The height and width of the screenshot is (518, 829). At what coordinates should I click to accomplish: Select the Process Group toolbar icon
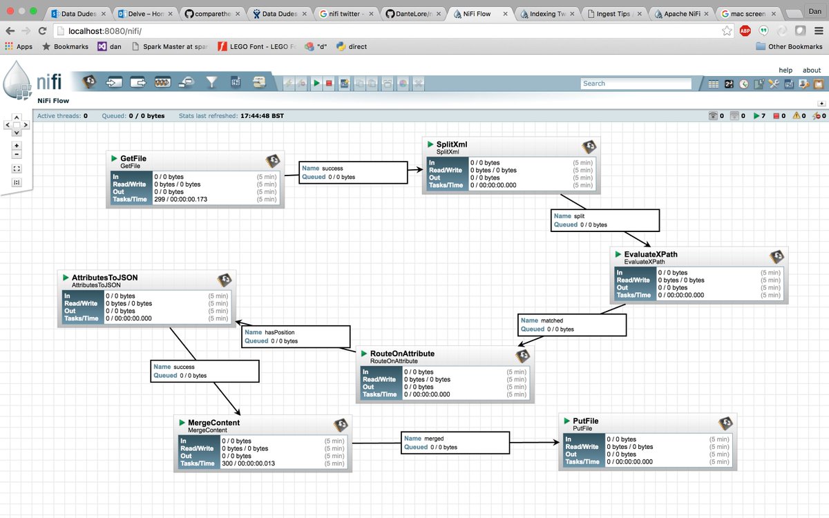pos(162,82)
